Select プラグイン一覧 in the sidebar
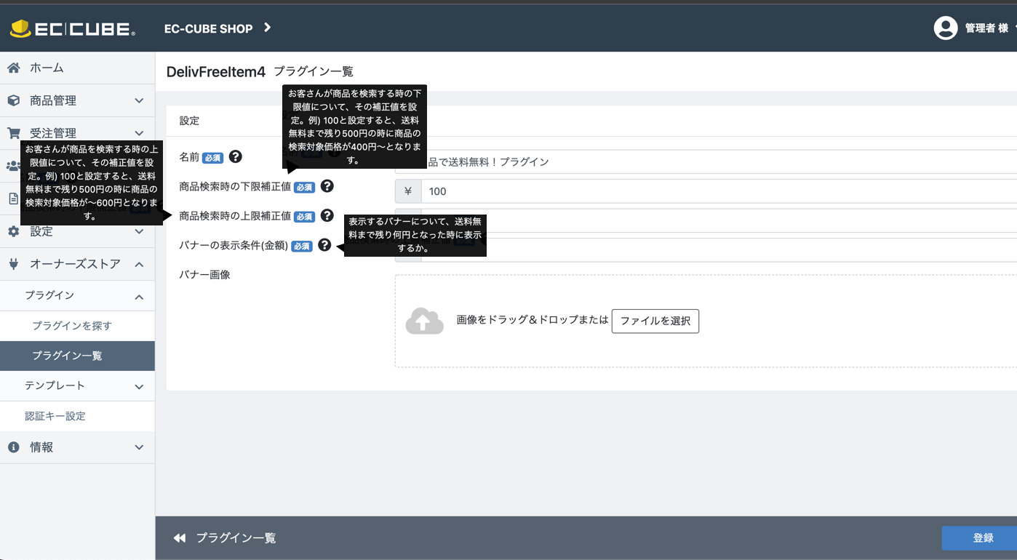 (x=67, y=356)
